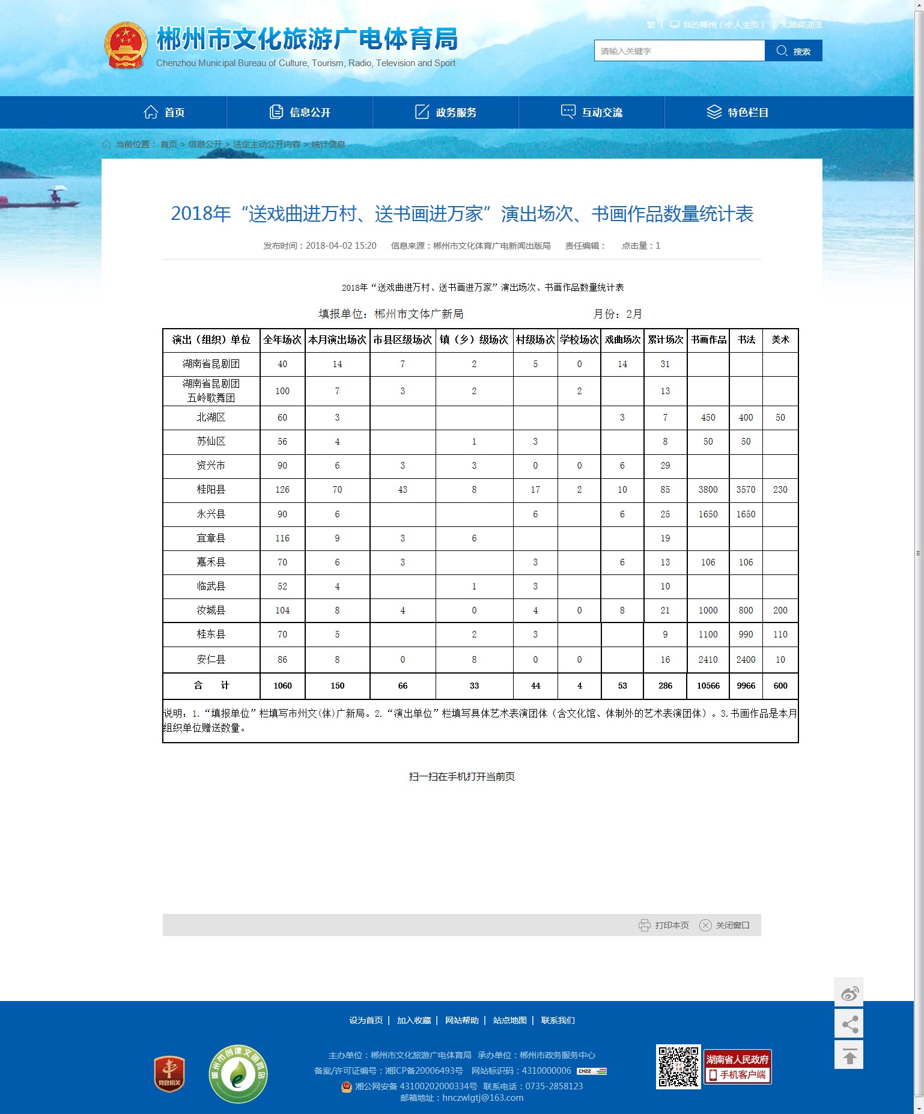Click the Weibo share icon
The width and height of the screenshot is (924, 1114).
pyautogui.click(x=849, y=994)
